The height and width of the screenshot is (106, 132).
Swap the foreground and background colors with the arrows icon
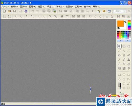125,22
